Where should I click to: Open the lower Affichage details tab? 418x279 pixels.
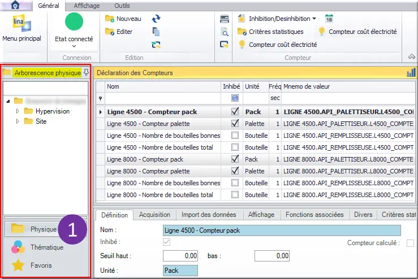261,215
